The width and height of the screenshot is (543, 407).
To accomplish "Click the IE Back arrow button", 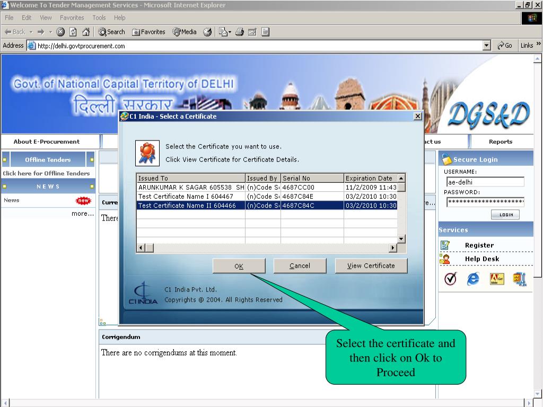I will [x=14, y=32].
